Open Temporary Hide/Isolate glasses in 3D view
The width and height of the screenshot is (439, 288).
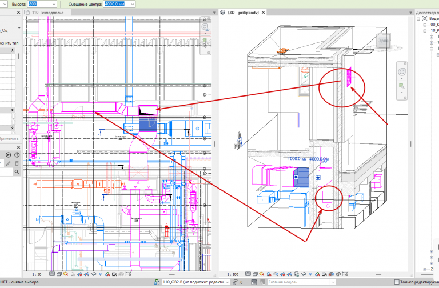tap(303, 274)
